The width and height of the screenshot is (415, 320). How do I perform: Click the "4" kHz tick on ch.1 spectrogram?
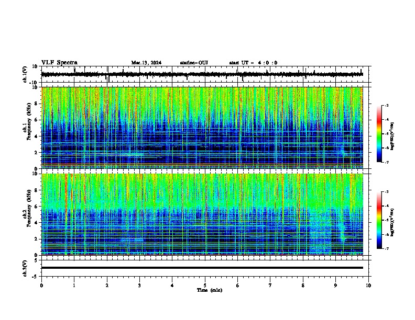pos(36,136)
